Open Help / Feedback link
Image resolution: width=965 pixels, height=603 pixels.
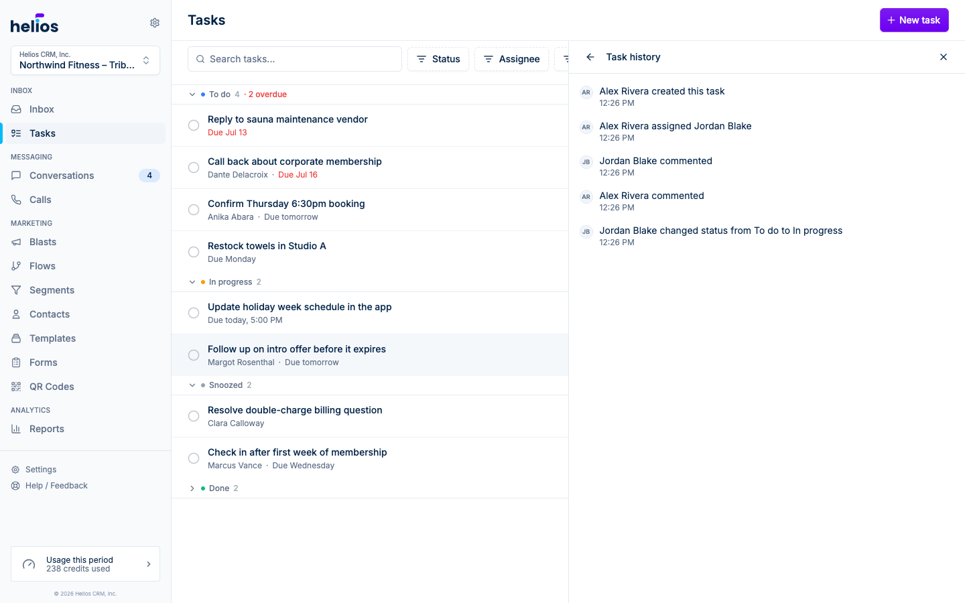(x=56, y=486)
